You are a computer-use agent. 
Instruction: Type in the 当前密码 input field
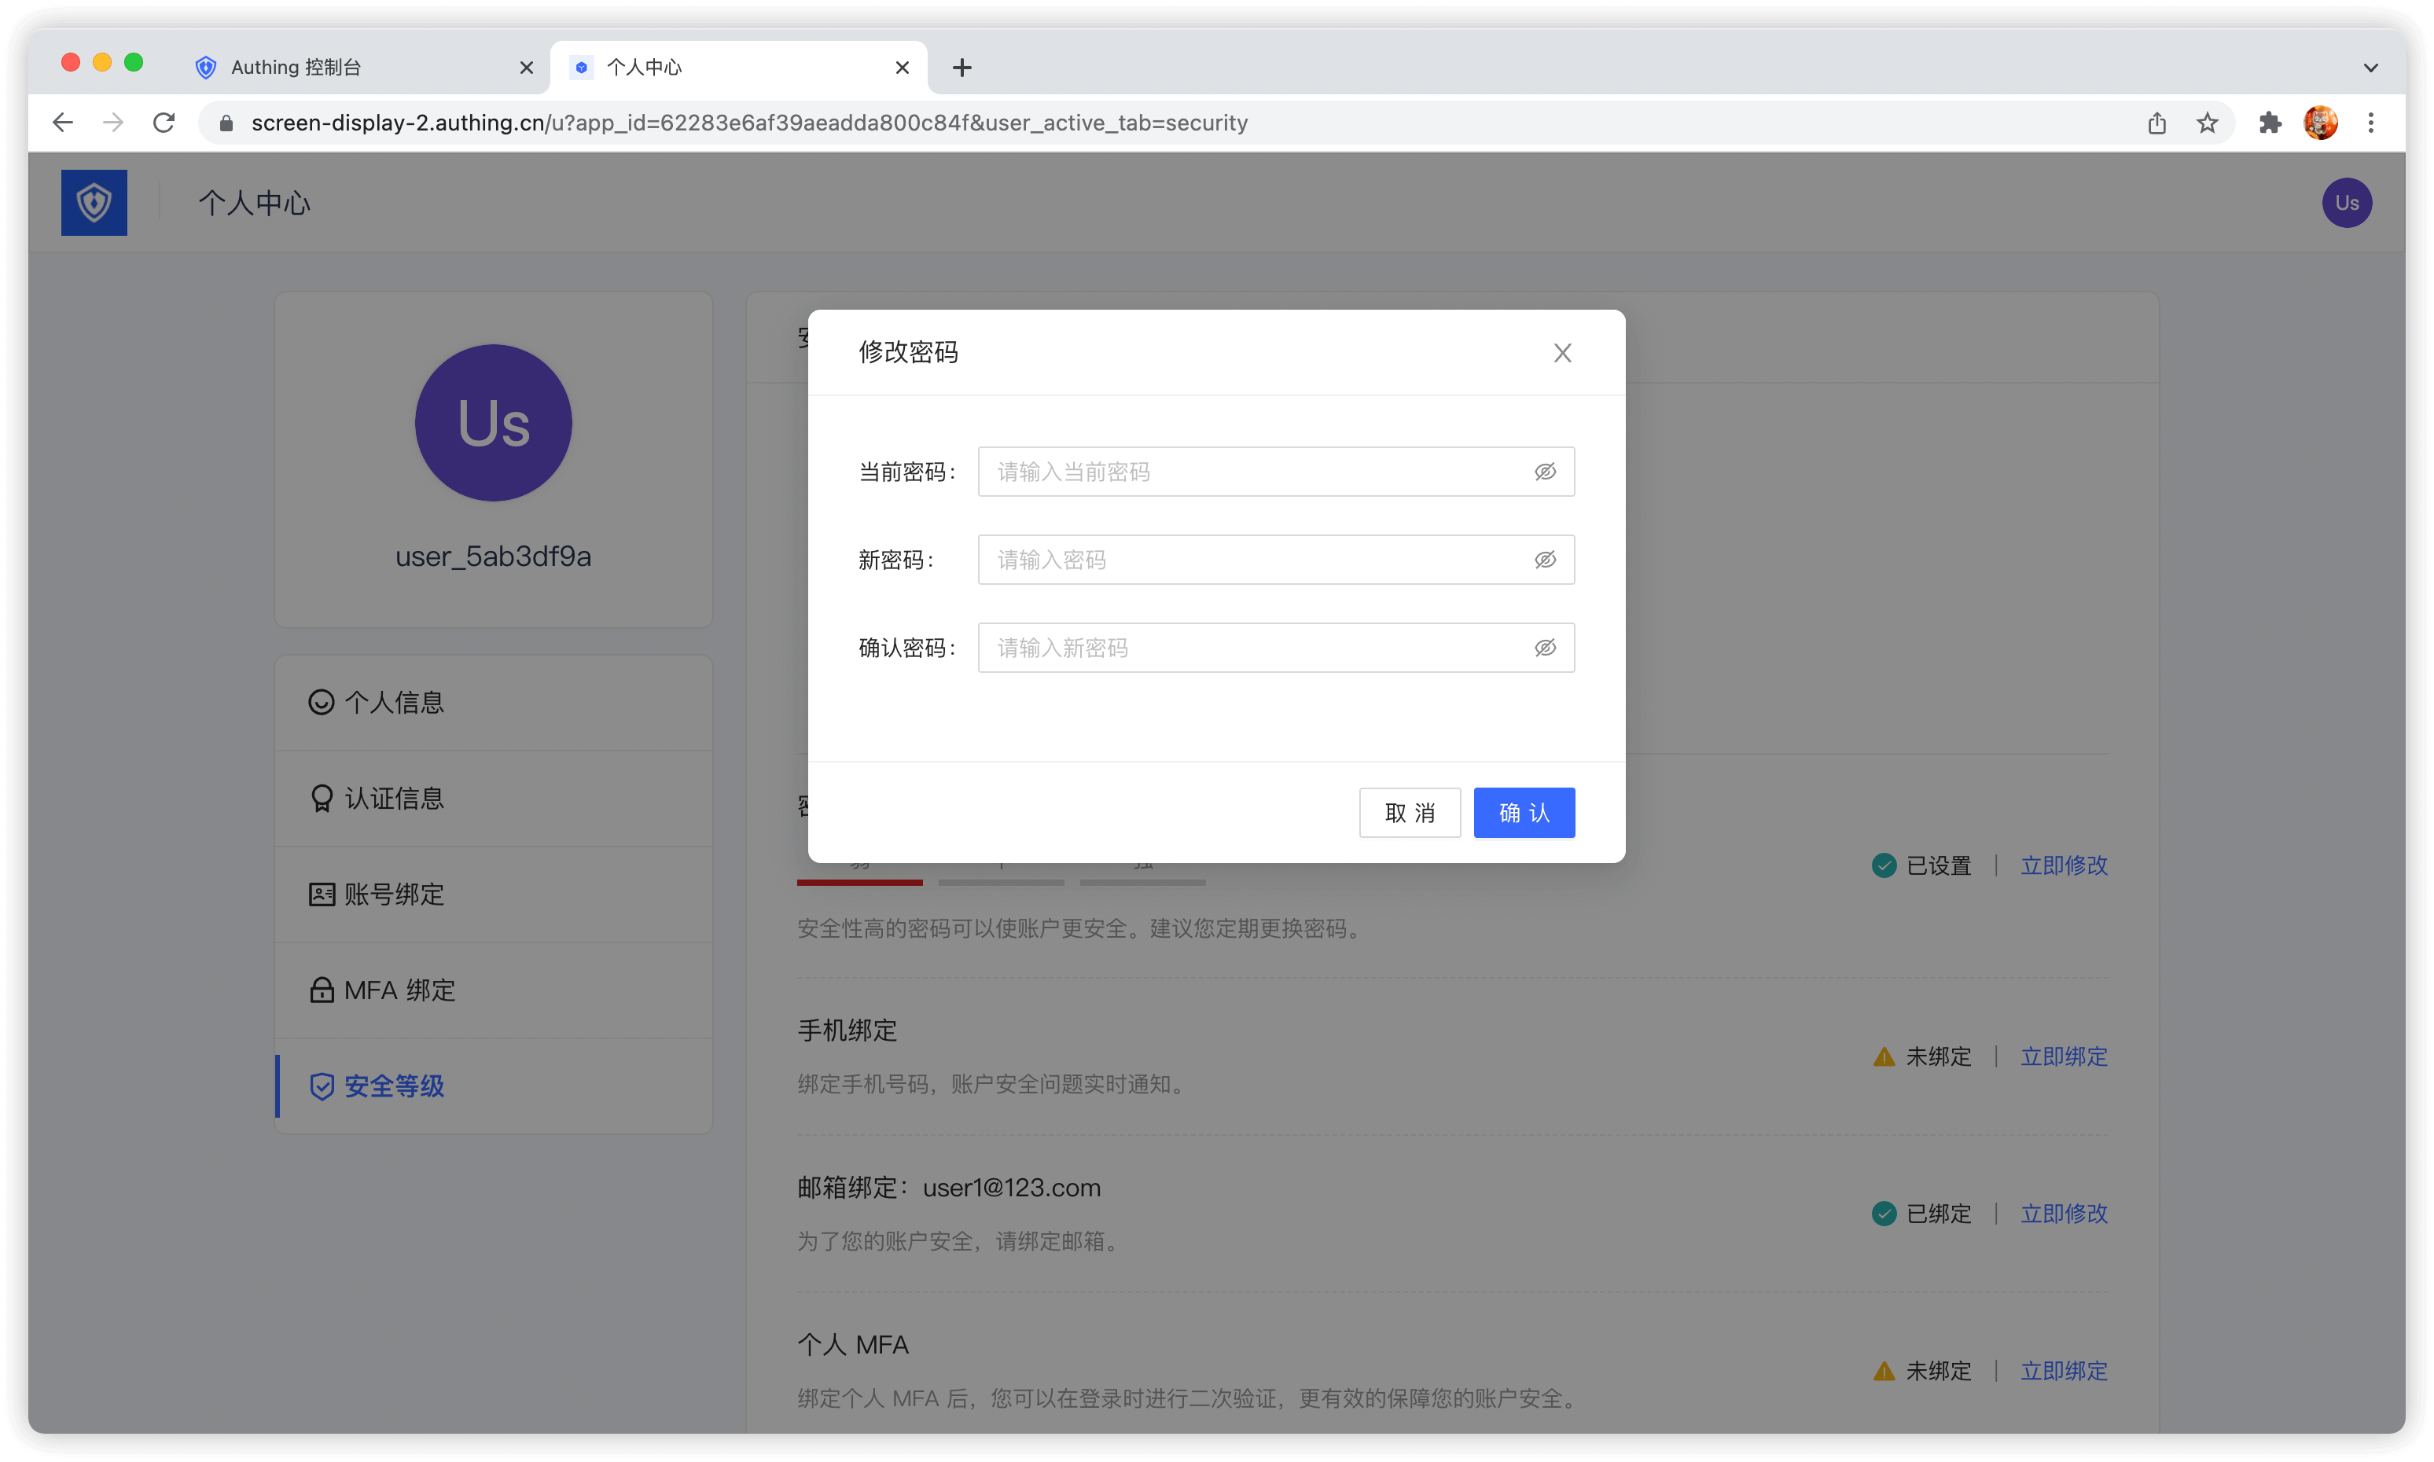(1252, 472)
